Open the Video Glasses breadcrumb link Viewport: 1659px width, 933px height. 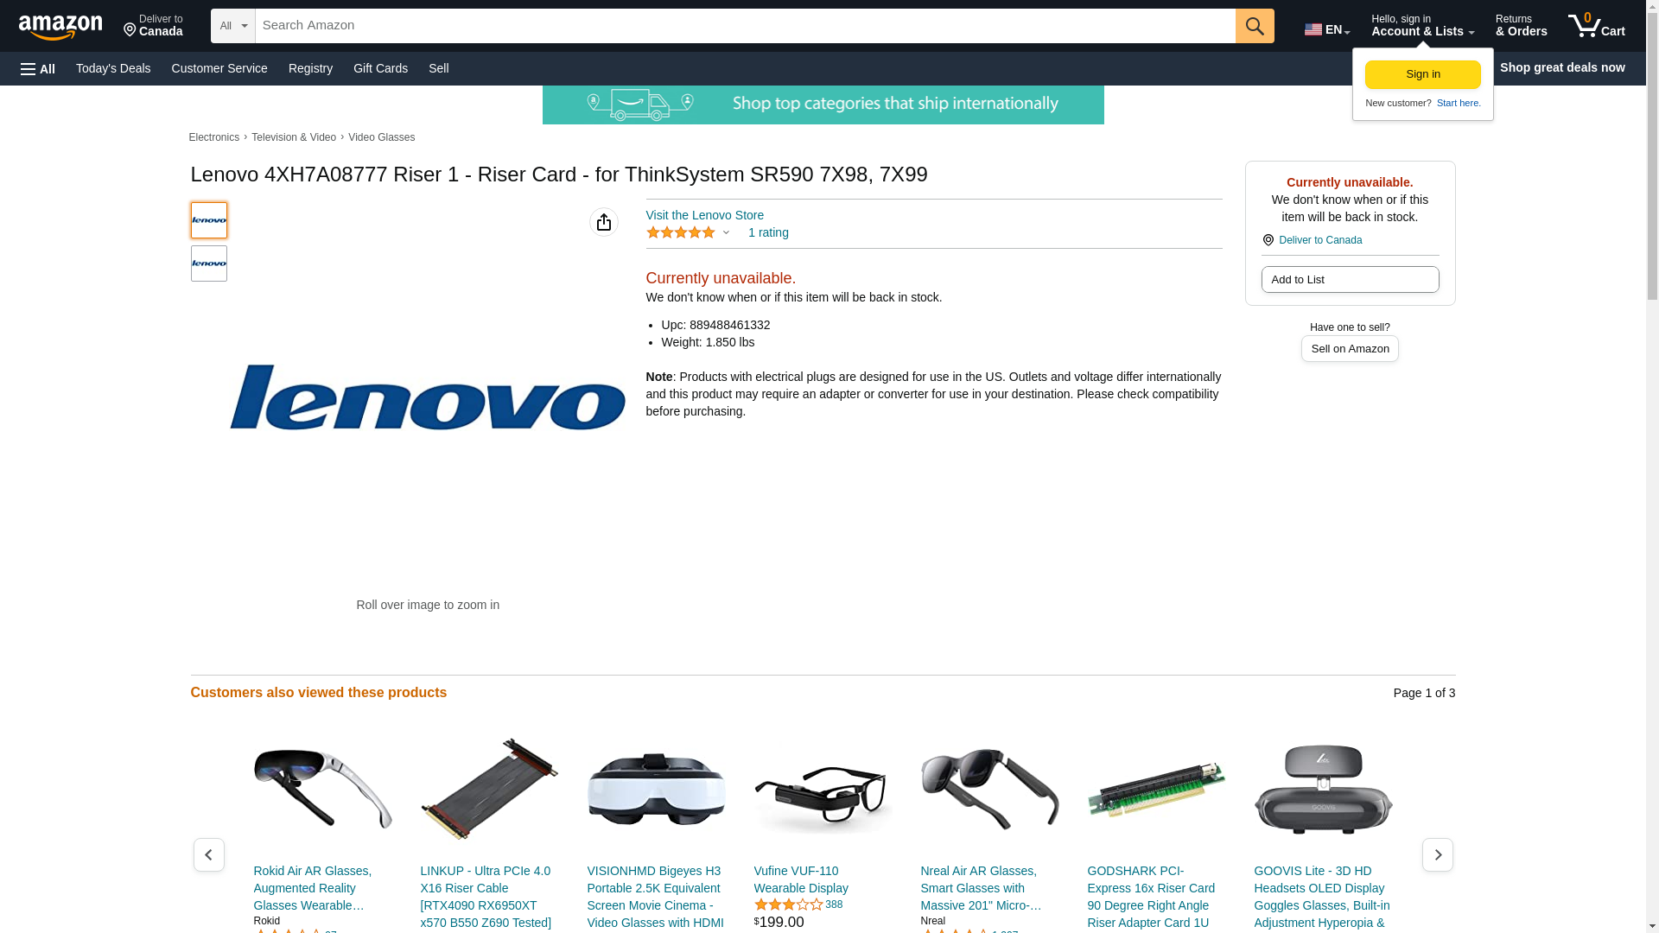381,137
